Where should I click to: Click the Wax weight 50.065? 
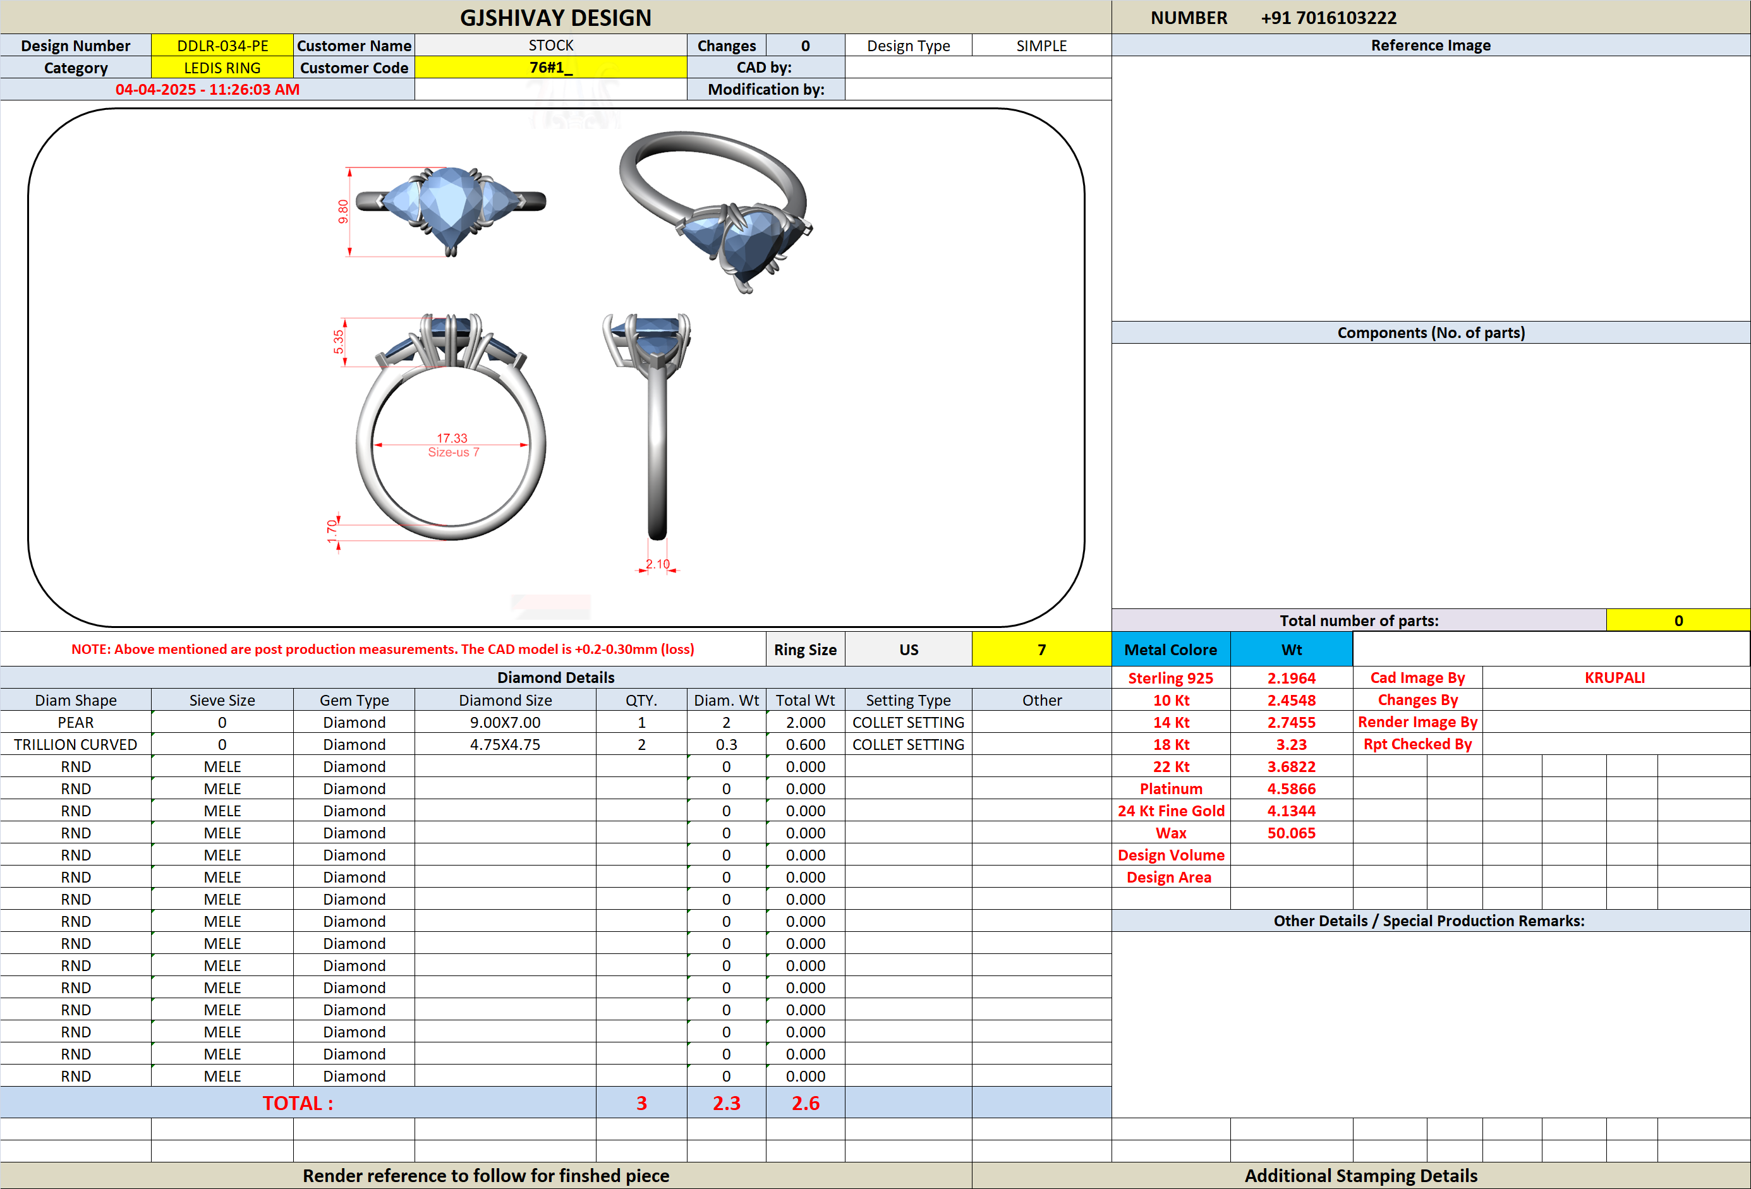tap(1292, 833)
